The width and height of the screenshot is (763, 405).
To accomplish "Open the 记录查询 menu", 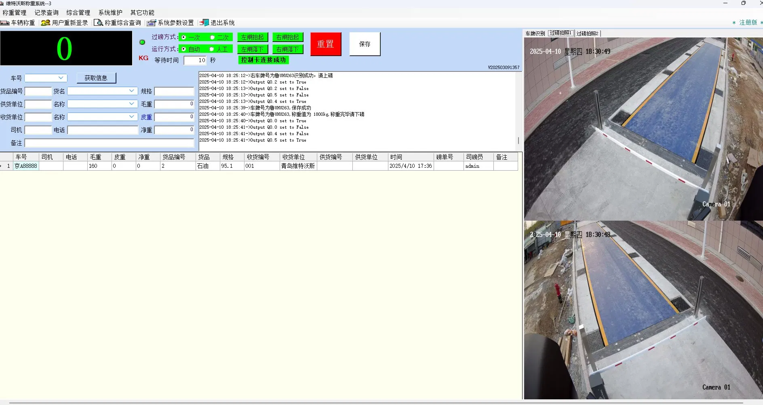I will (46, 13).
